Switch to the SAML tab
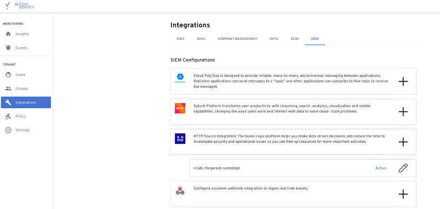 tap(201, 39)
